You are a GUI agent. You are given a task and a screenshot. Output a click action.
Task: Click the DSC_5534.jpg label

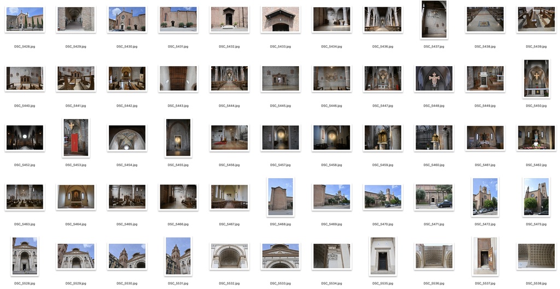pyautogui.click(x=331, y=284)
